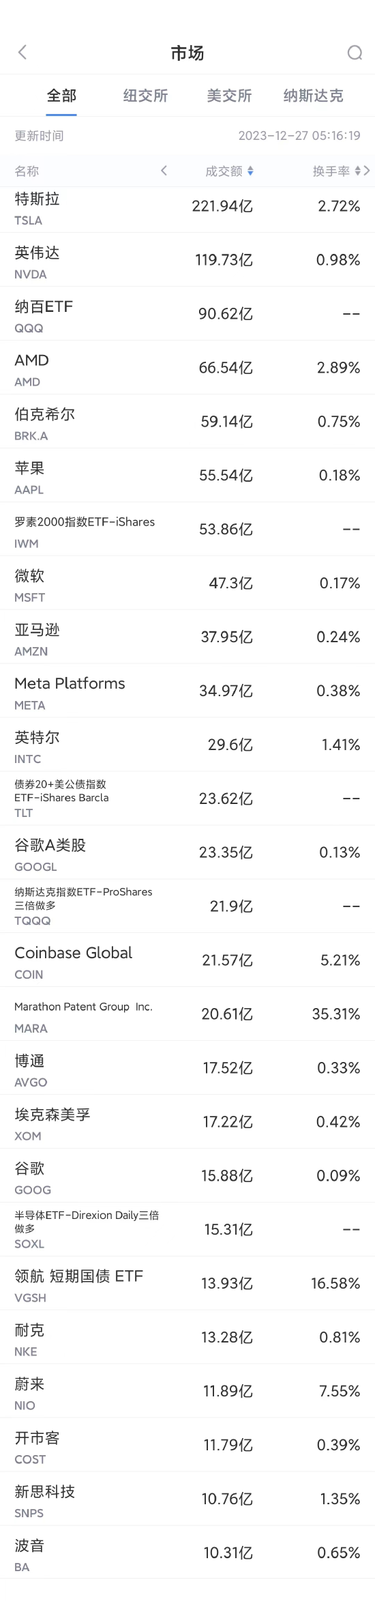
Task: Open the 纳斯达克 tab
Action: click(x=313, y=96)
